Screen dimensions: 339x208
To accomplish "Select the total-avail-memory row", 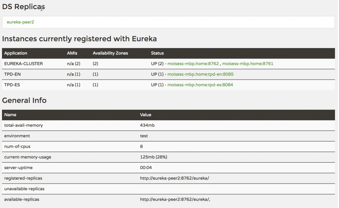I will pyautogui.click(x=24, y=125).
